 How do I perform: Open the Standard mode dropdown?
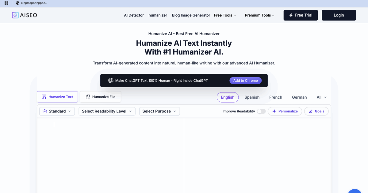click(x=57, y=111)
